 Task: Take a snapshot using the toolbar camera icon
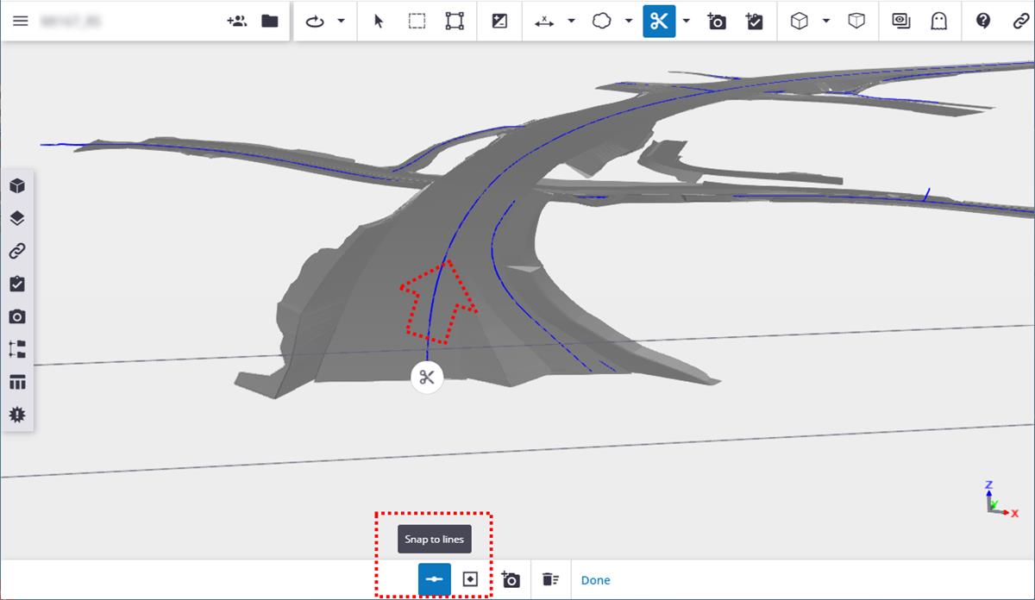(x=716, y=21)
